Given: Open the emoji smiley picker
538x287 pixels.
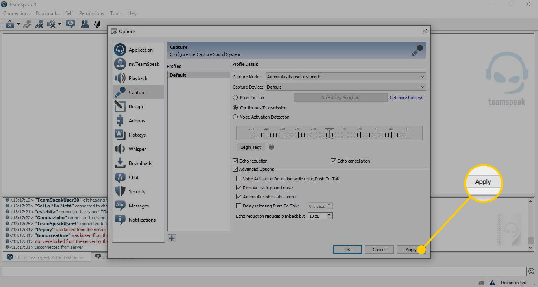Looking at the screenshot, I should (531, 271).
